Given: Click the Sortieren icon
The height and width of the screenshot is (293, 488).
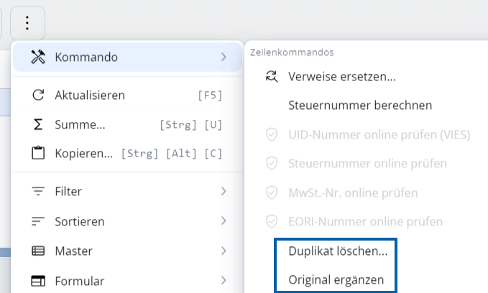Looking at the screenshot, I should click(x=38, y=221).
